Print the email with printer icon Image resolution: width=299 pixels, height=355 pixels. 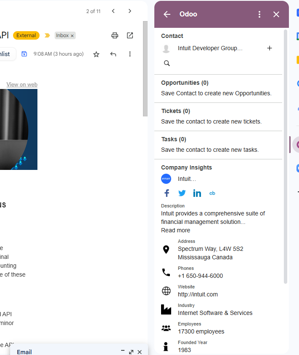(x=115, y=35)
